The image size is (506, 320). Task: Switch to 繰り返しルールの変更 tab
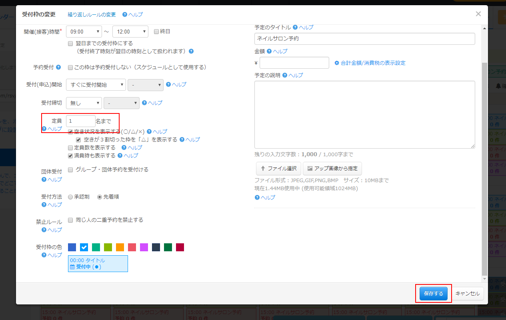pos(92,14)
